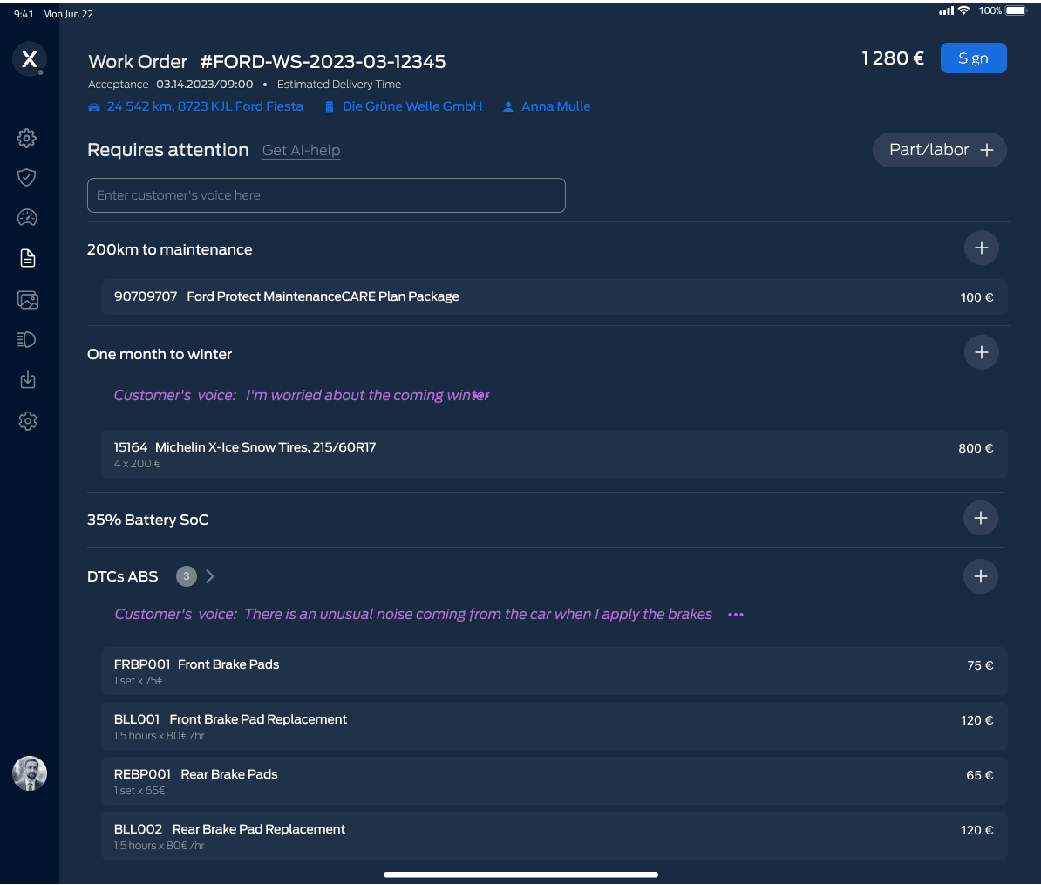Open the shield checkmark icon in sidebar
This screenshot has height=885, width=1041.
26,177
